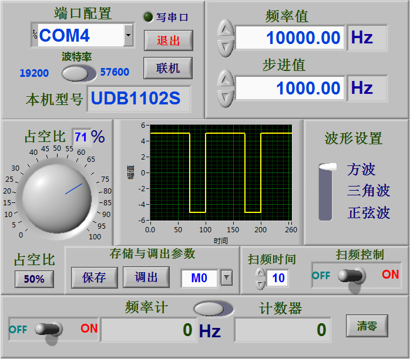Increment the 频率值 with up arrow
This screenshot has width=410, height=359.
(226, 29)
